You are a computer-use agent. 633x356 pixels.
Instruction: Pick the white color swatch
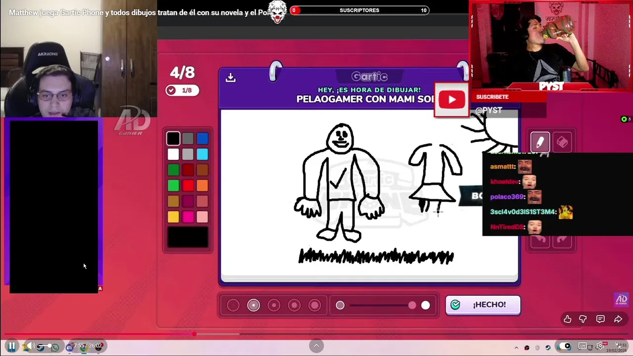tap(173, 155)
